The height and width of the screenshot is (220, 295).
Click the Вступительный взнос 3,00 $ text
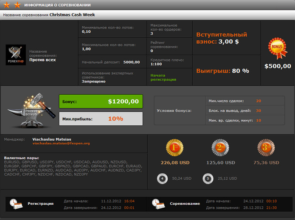pyautogui.click(x=221, y=38)
